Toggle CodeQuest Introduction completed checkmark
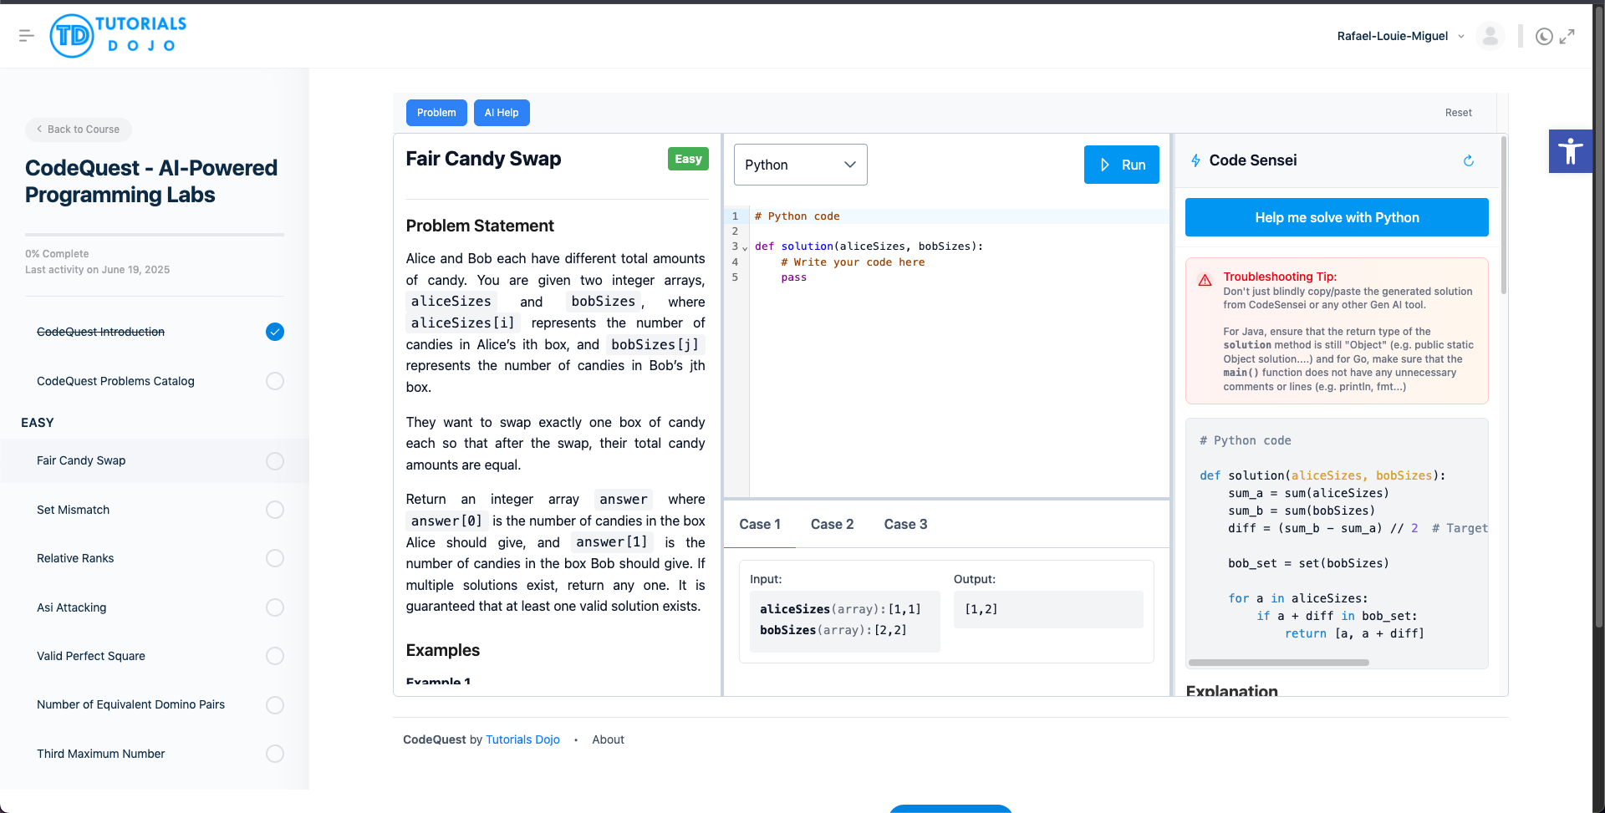Screen dimensions: 1605x813 tap(275, 332)
